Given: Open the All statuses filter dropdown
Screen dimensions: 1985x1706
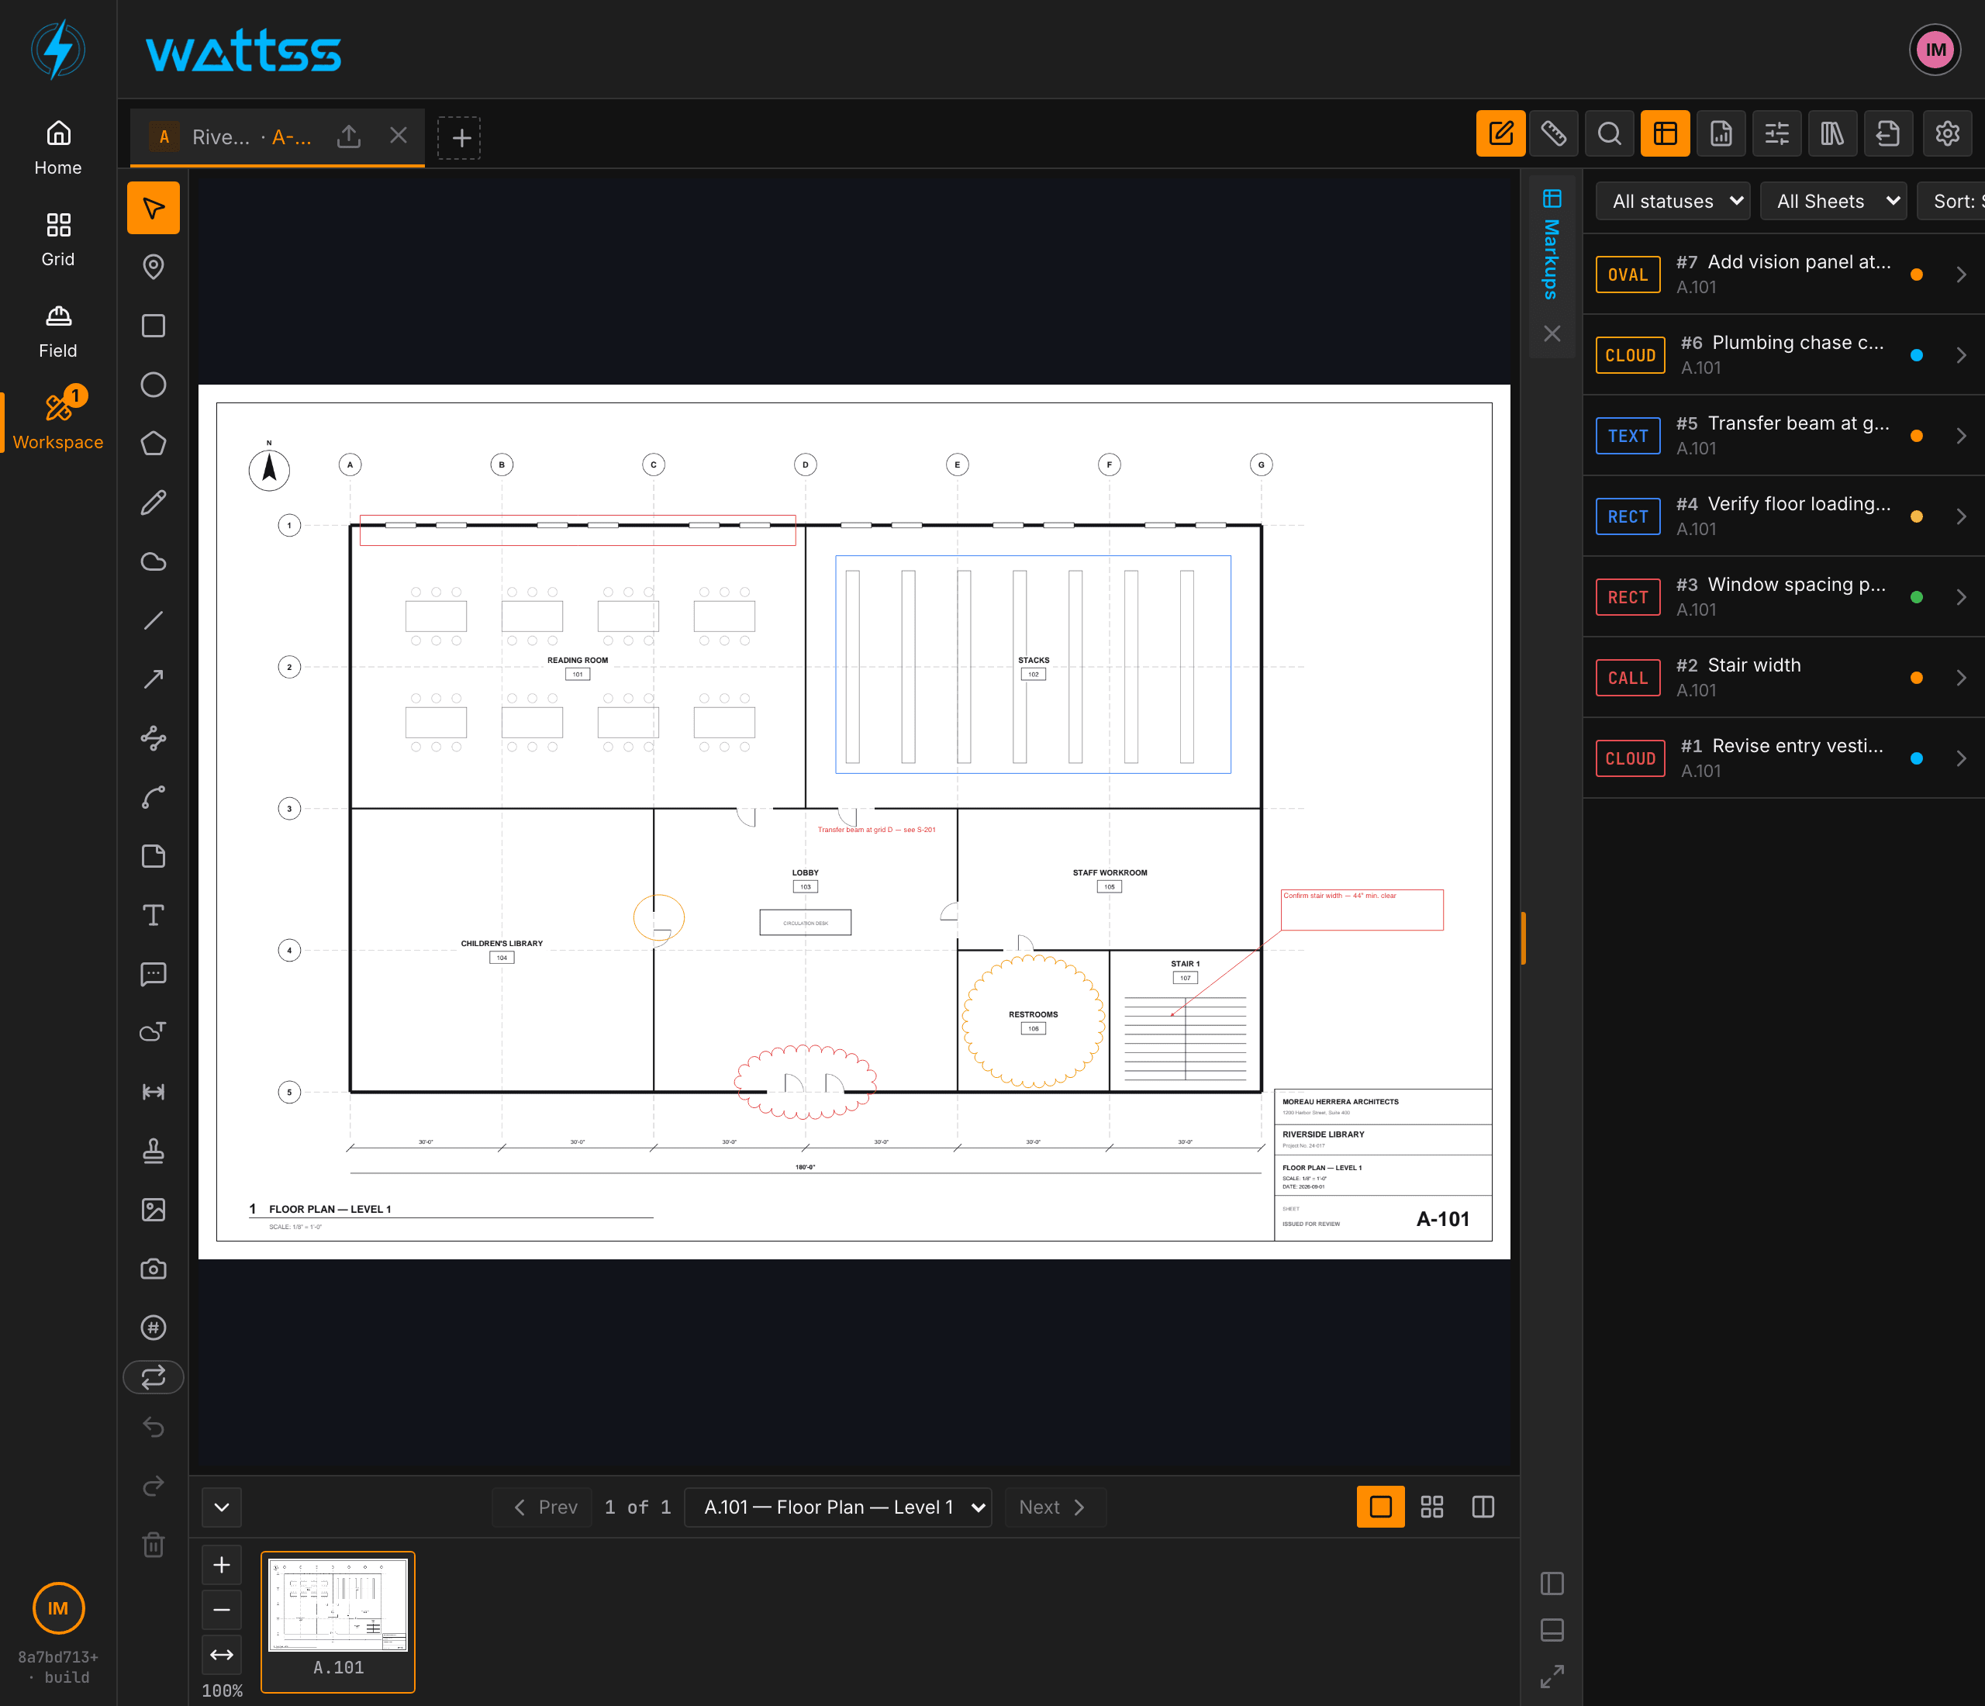Looking at the screenshot, I should [x=1673, y=201].
